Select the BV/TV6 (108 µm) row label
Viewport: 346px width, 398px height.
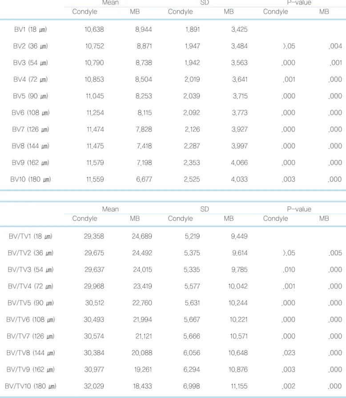[x=31, y=320]
